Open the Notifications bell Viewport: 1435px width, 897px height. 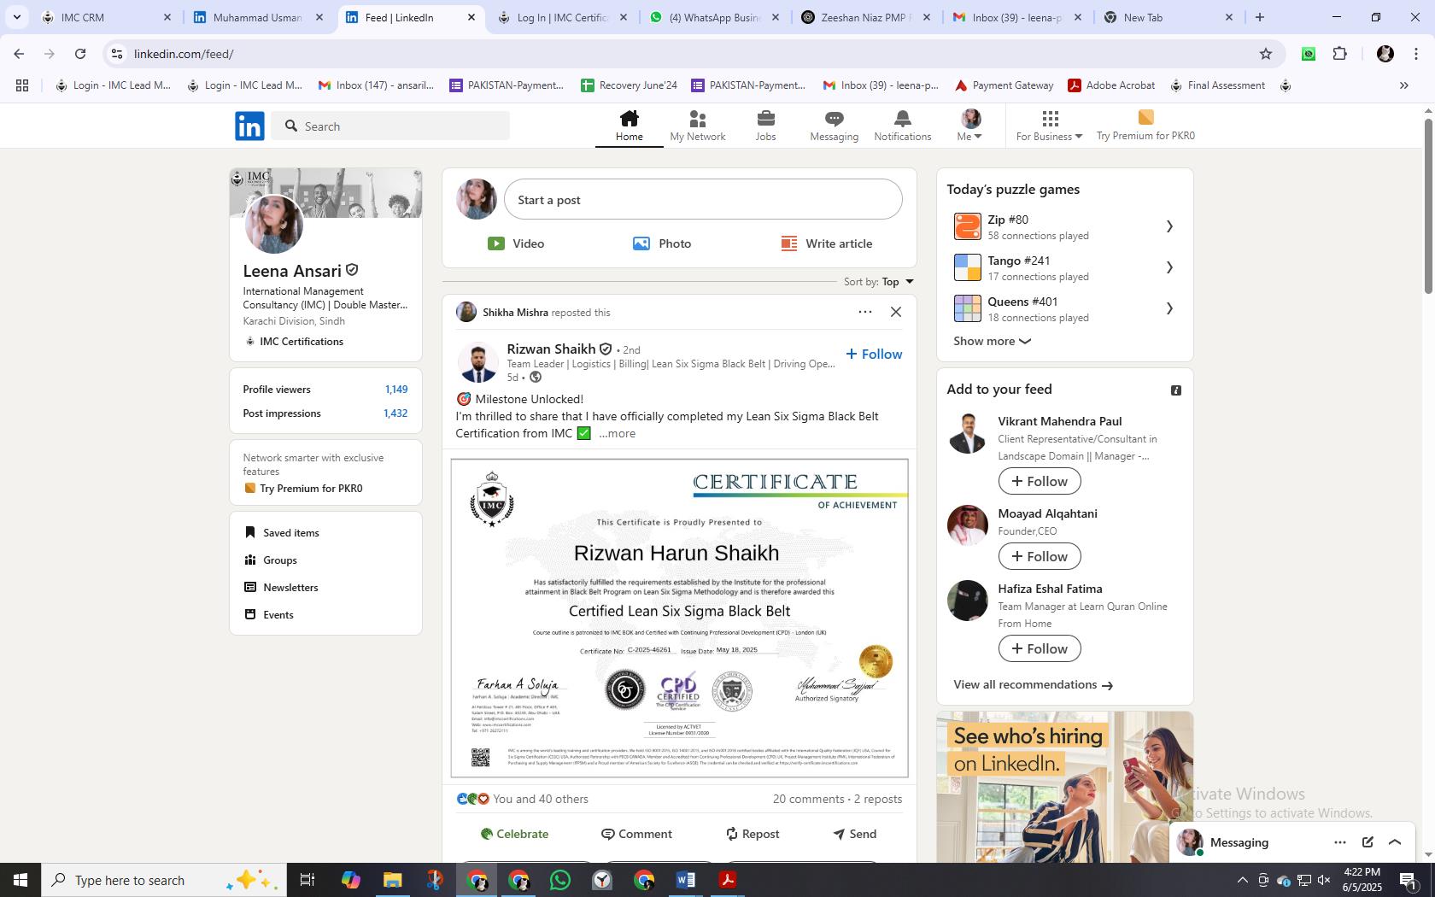point(902,126)
